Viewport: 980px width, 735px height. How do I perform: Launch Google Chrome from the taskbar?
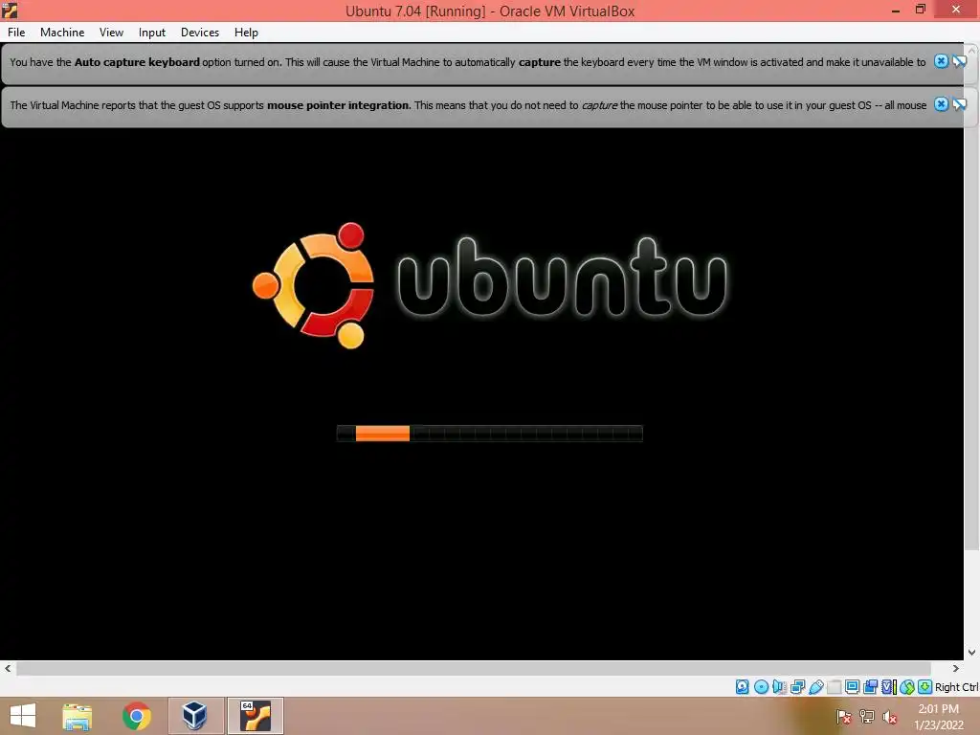(136, 716)
